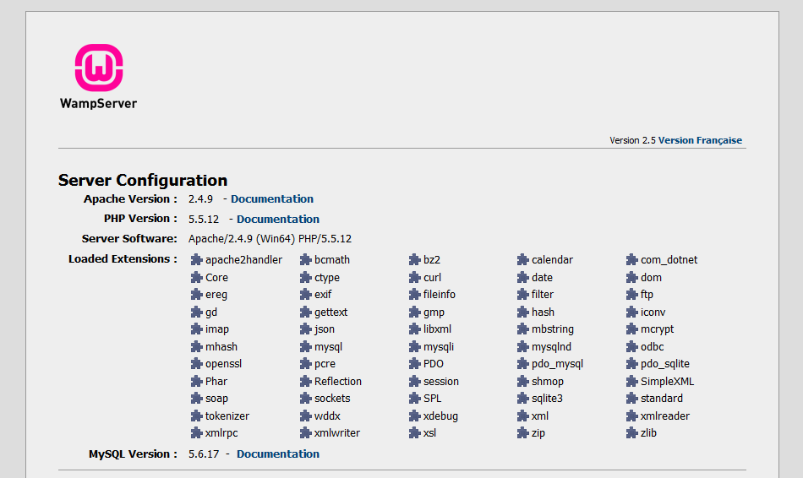Click puzzle icon beside Core
This screenshot has width=803, height=478.
coord(197,277)
